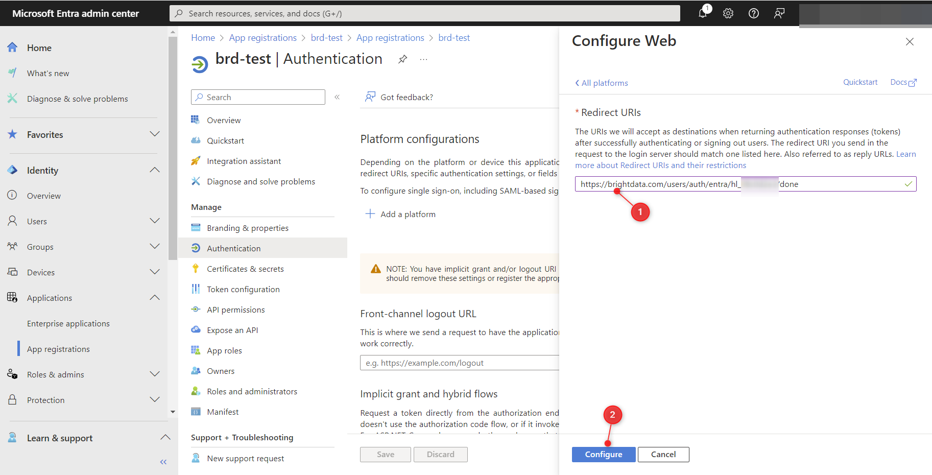Click the Token configuration bars icon
Screen dimensions: 932x475
196,289
